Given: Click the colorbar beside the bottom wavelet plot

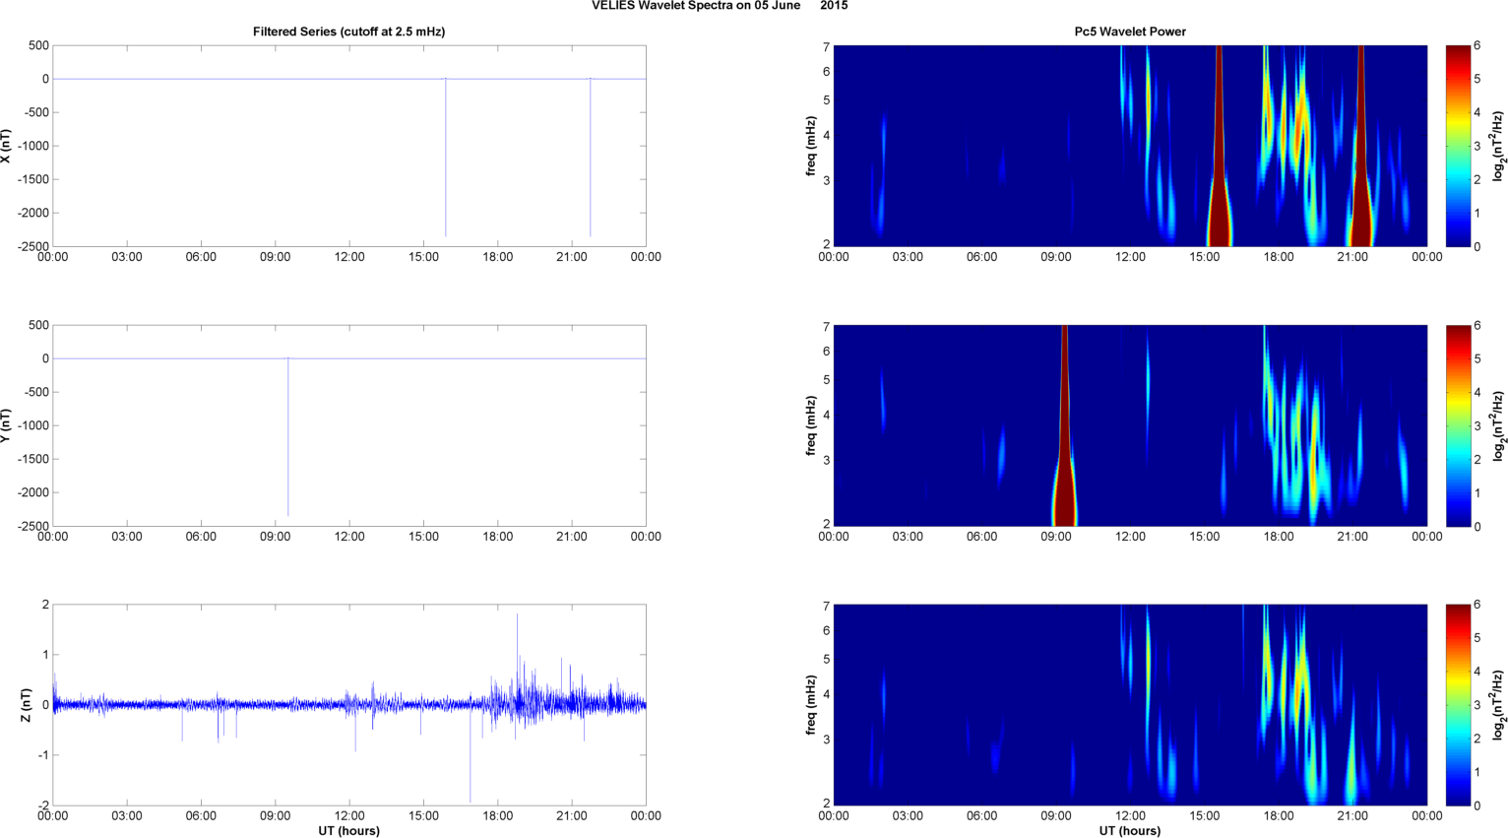Looking at the screenshot, I should pos(1458,705).
